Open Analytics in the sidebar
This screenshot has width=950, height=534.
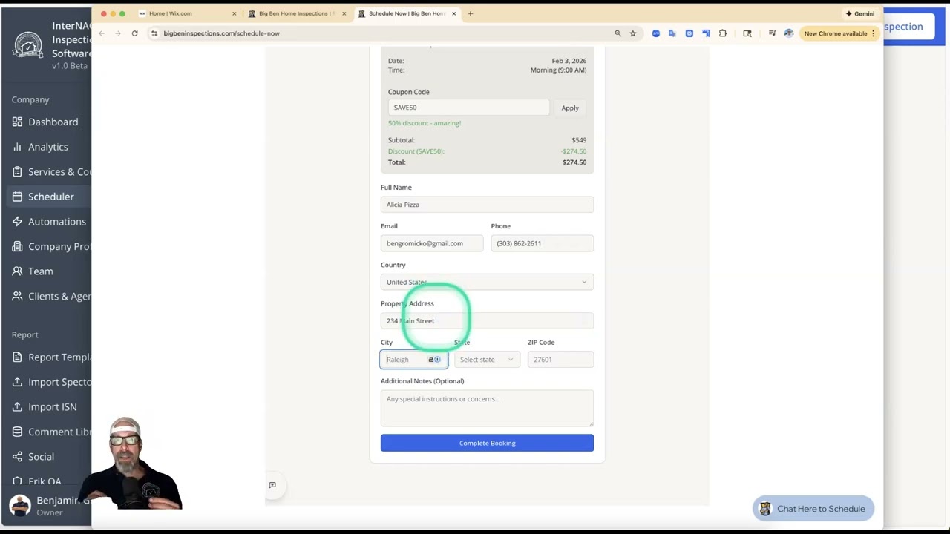[x=48, y=147]
